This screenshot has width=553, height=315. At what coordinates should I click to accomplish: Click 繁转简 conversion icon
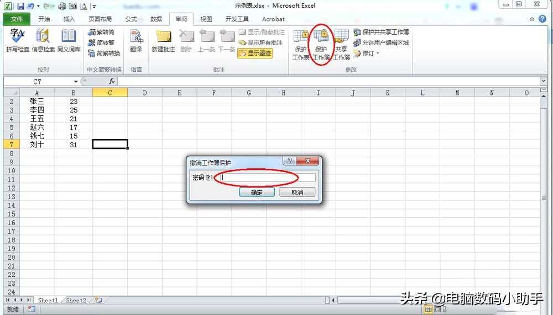[101, 32]
